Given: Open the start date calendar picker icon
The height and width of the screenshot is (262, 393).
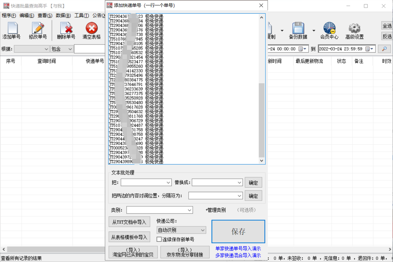Looking at the screenshot, I should point(303,49).
